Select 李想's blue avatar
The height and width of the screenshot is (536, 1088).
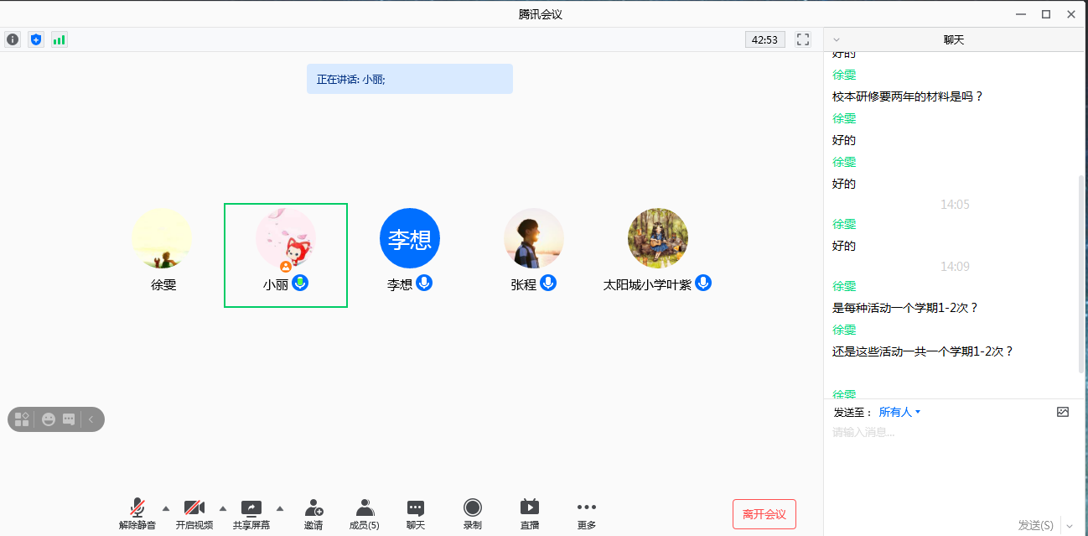(410, 238)
